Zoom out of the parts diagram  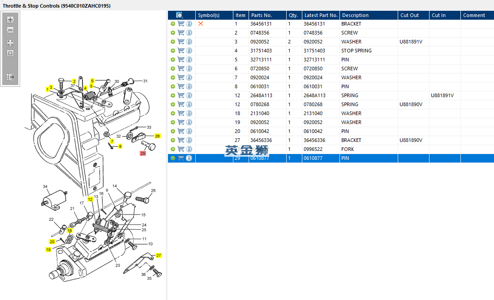(10, 30)
